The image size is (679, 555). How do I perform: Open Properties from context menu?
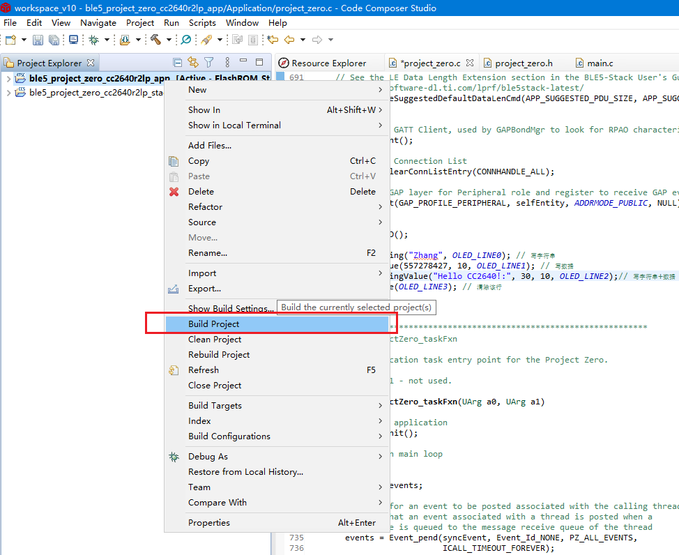pyautogui.click(x=277, y=523)
